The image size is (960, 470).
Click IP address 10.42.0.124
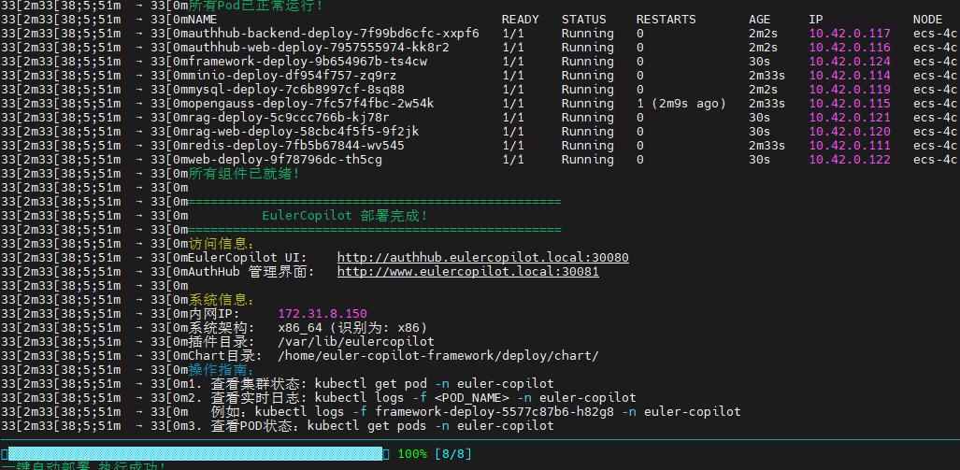850,61
